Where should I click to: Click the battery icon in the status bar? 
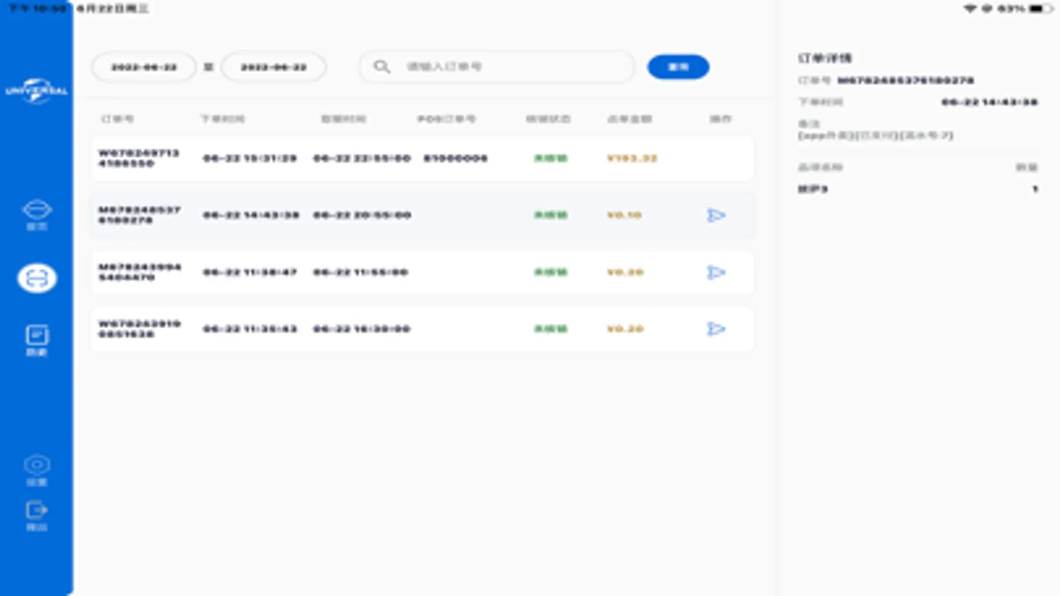coord(1041,9)
